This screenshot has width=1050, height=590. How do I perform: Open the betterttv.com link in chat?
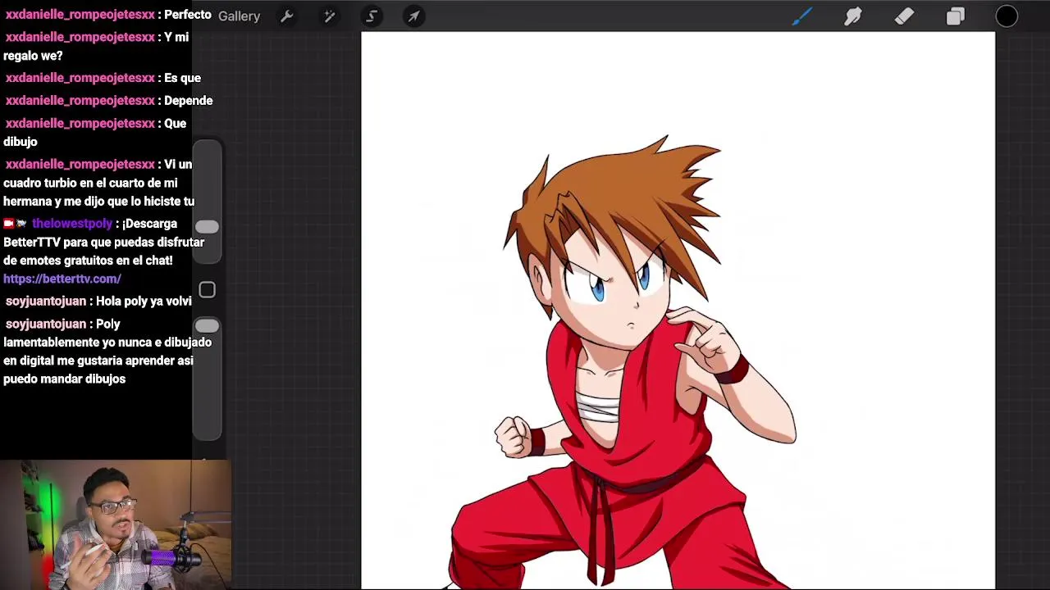click(x=62, y=279)
